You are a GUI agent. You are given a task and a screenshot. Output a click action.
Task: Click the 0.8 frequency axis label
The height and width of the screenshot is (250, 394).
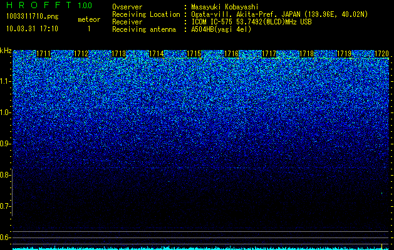coord(4,175)
